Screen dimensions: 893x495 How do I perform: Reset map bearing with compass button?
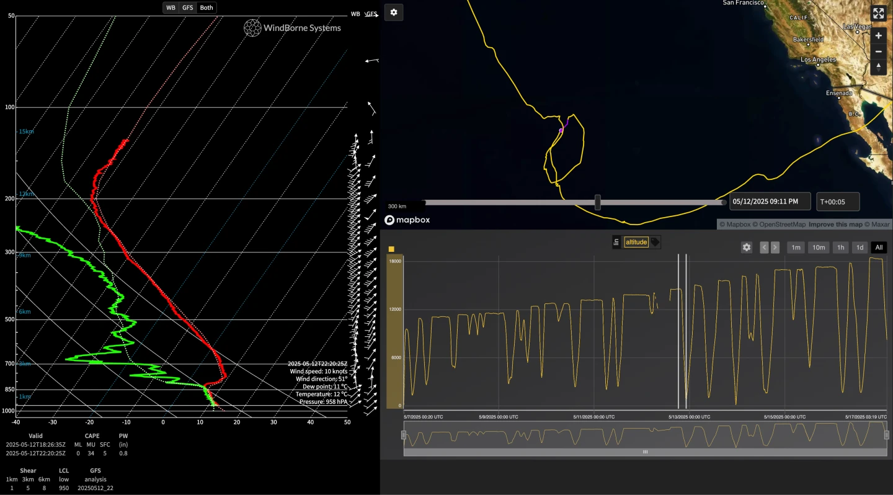(x=878, y=67)
